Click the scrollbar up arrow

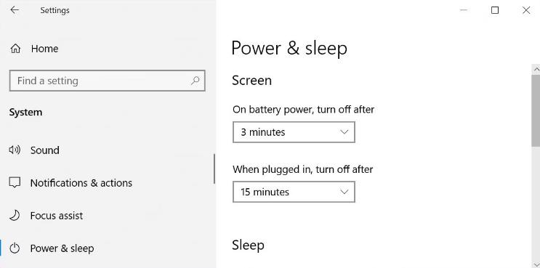coord(536,69)
